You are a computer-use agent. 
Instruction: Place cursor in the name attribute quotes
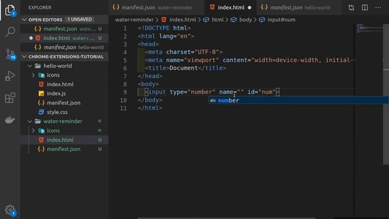[x=241, y=92]
